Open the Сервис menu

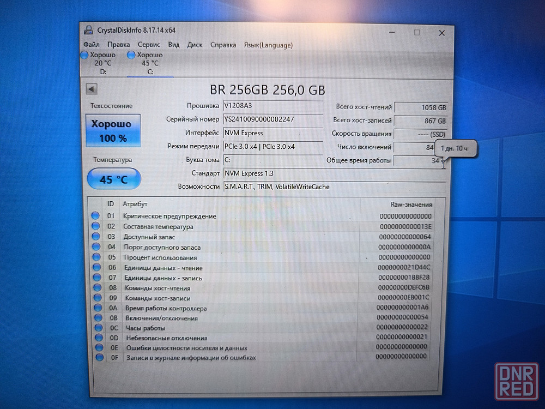tap(149, 45)
